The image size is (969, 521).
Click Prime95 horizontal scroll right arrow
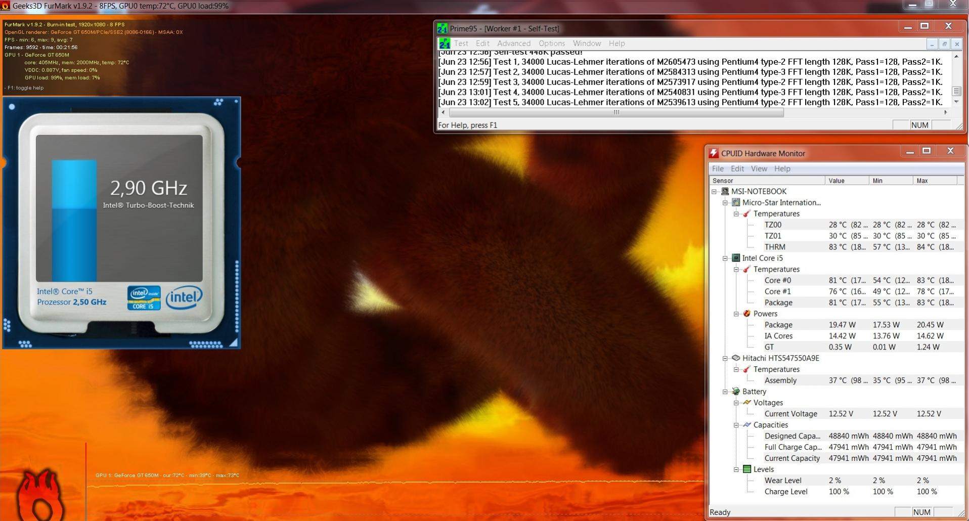[x=946, y=112]
